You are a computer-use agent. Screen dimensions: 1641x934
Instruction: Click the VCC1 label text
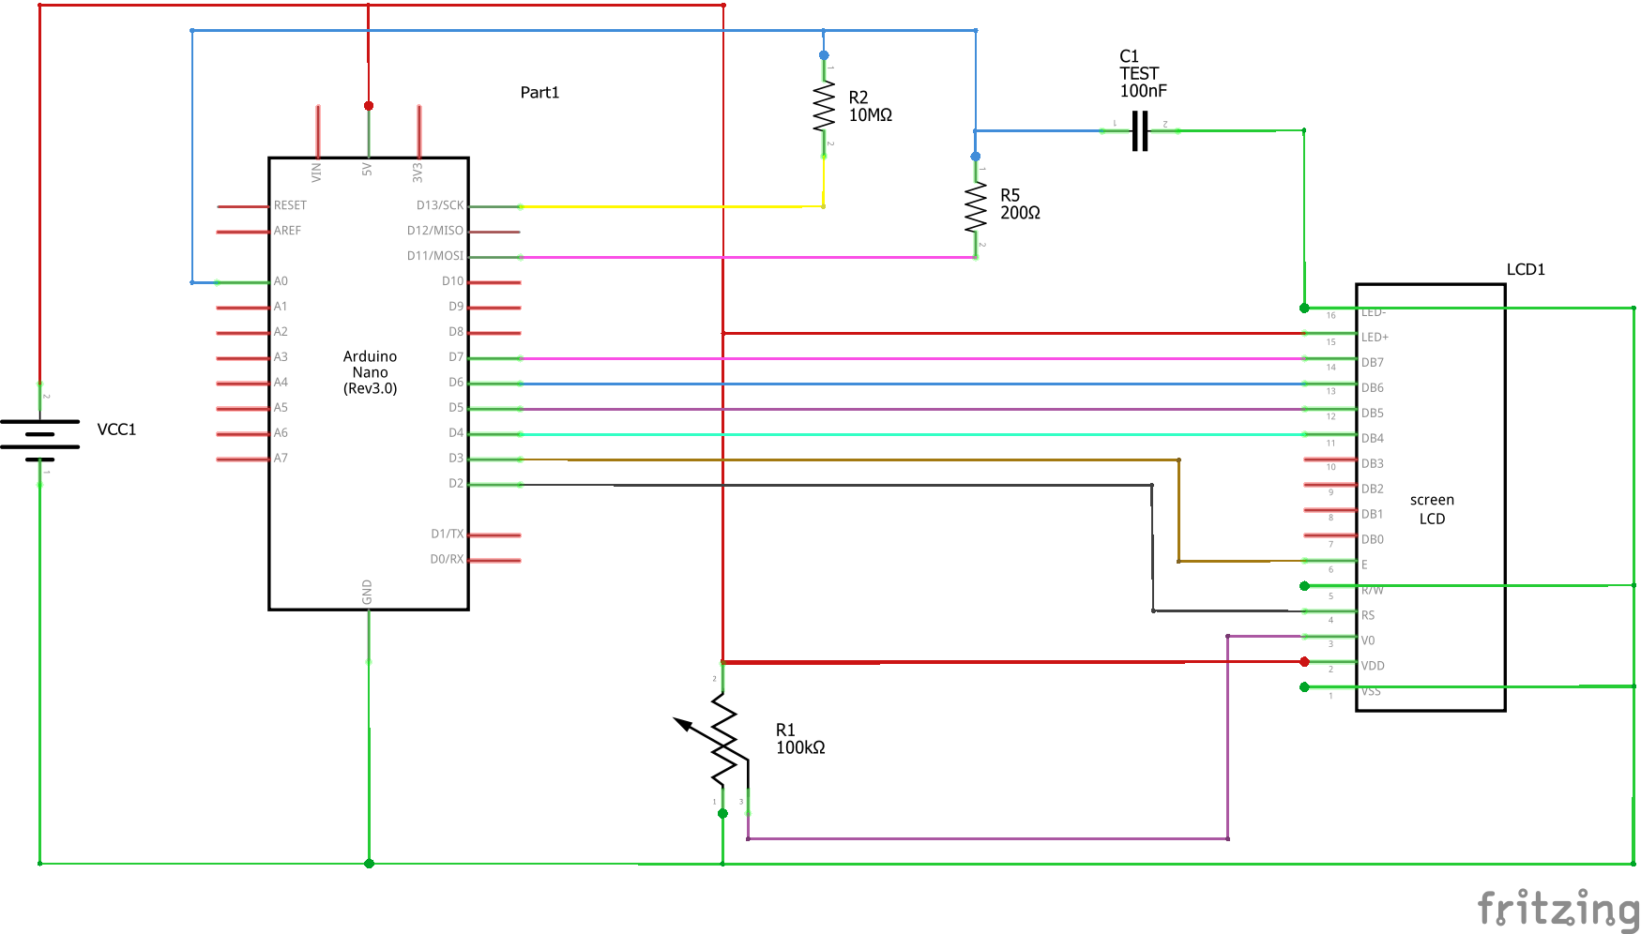pyautogui.click(x=116, y=428)
